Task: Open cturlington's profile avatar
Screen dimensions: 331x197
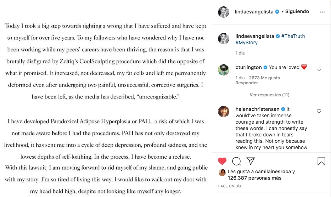Action: tap(224, 69)
